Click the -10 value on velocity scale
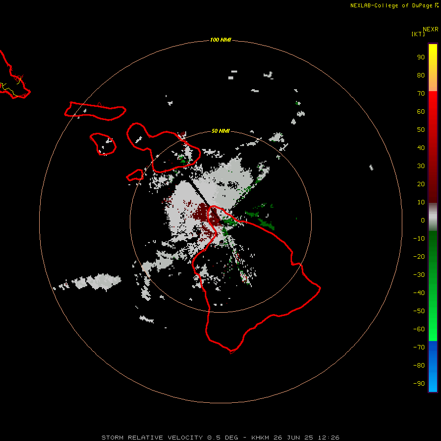This screenshot has height=441, width=441. tap(419, 239)
